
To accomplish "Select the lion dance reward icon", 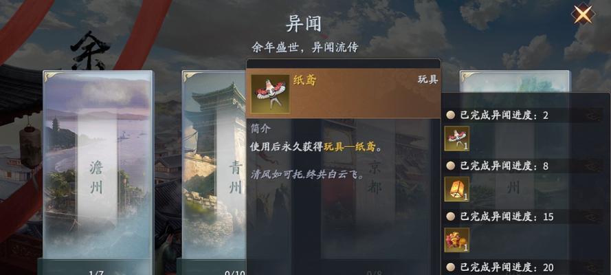I will [x=456, y=239].
